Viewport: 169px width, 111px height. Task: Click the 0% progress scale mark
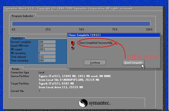point(14,29)
